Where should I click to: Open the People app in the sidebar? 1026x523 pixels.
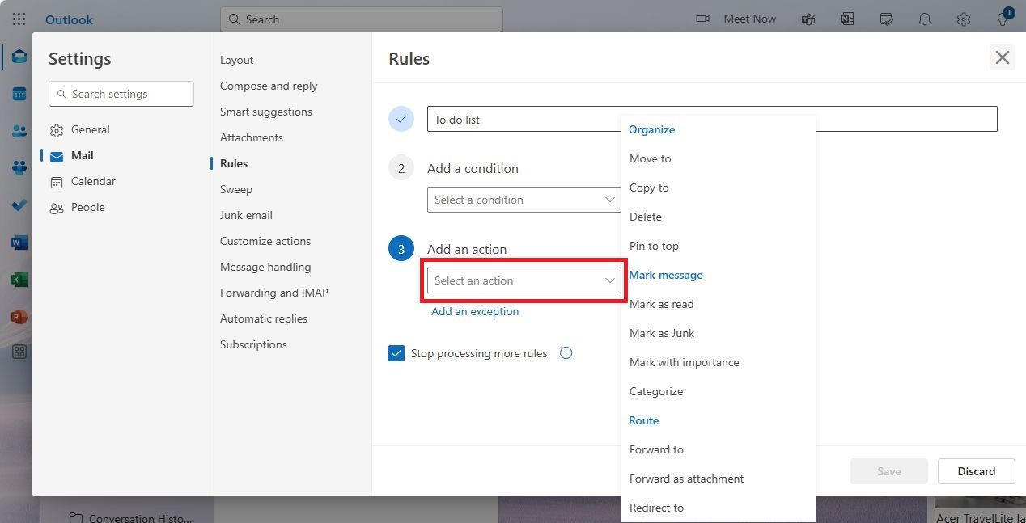[18, 130]
